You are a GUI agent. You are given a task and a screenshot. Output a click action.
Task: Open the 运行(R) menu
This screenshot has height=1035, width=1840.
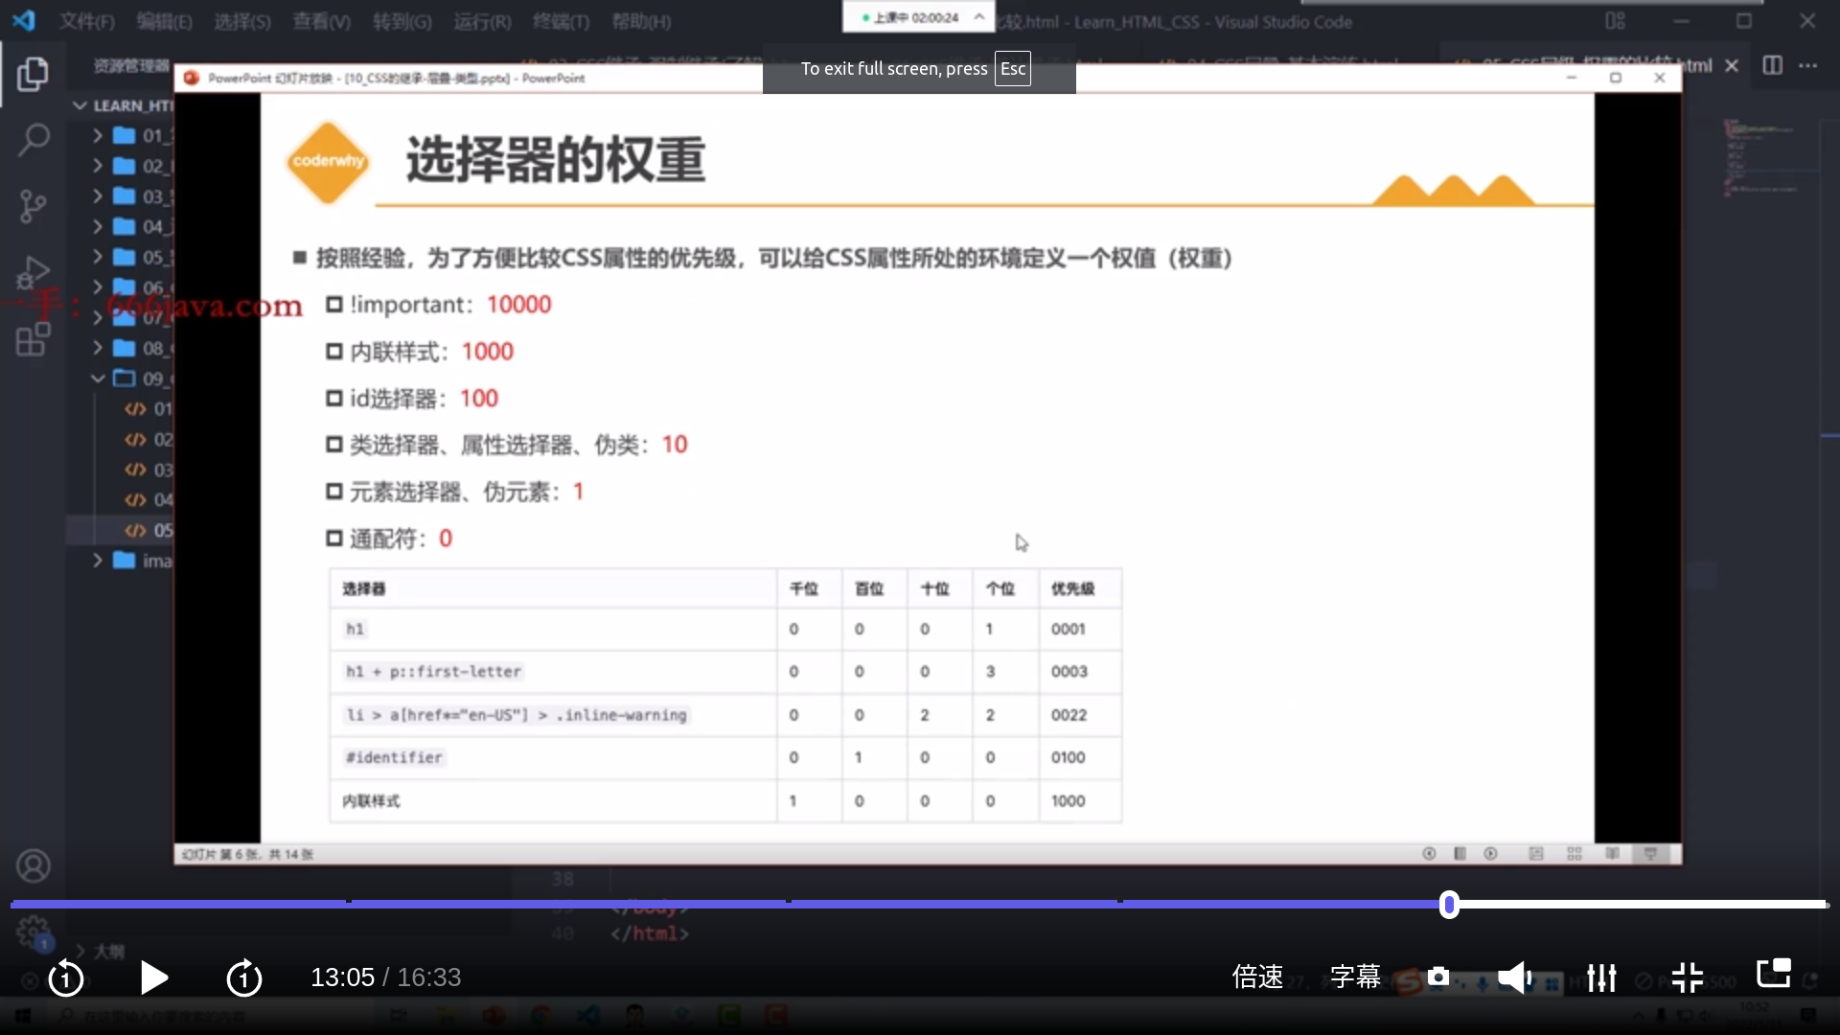(482, 21)
